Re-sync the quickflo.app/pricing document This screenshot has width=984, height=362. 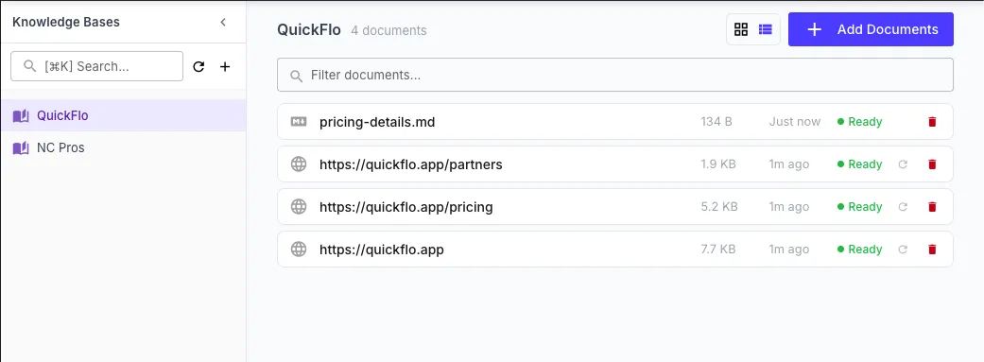tap(903, 207)
